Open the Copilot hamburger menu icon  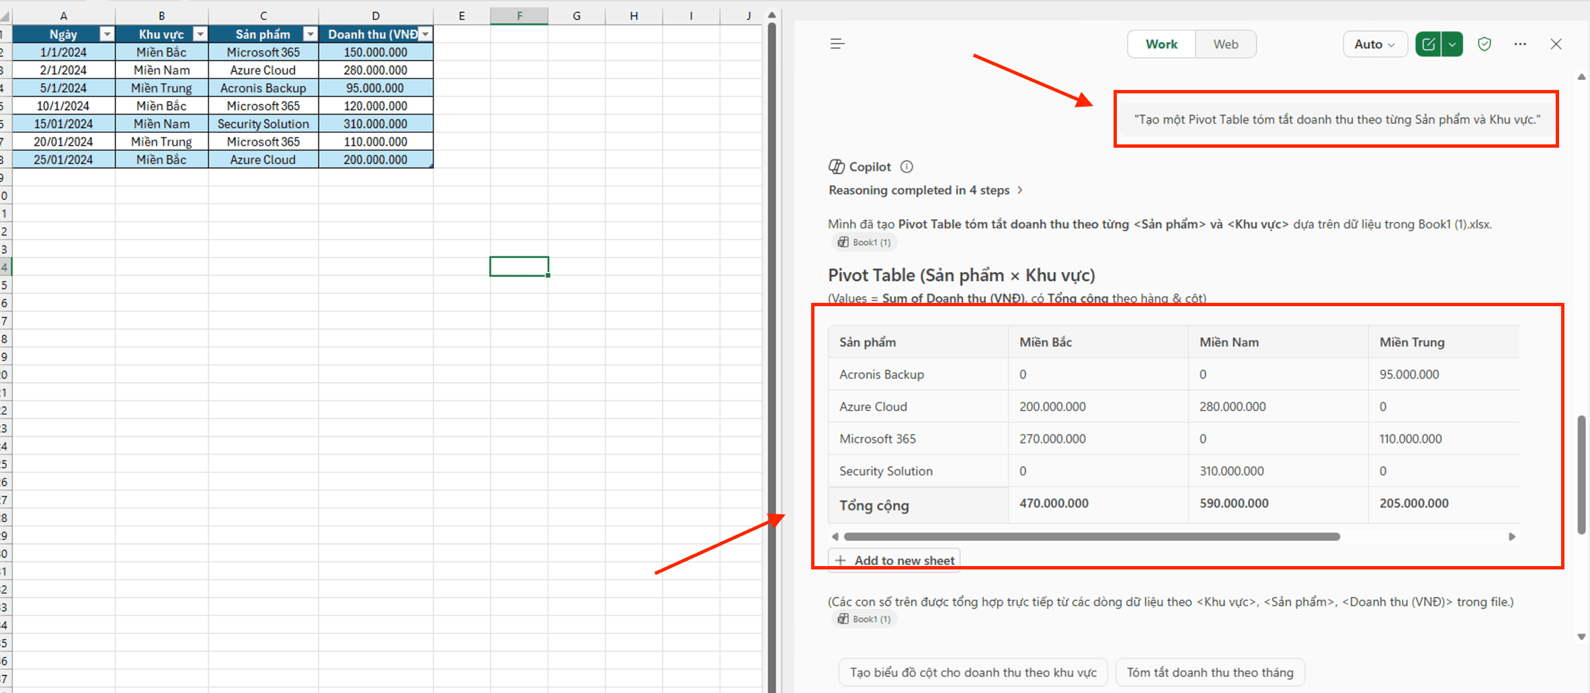pos(837,44)
